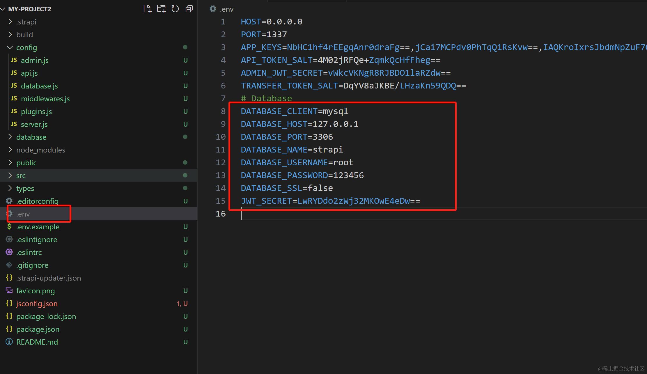Image resolution: width=647 pixels, height=374 pixels.
Task: Open README.md from the file tree
Action: 37,342
